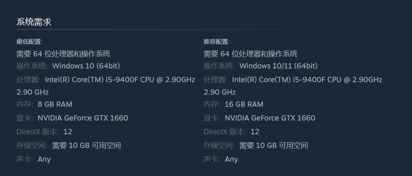Click the minimum i5-9400F processor text

[x=120, y=80]
